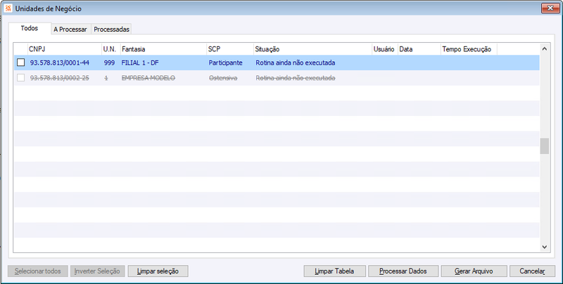563x284 pixels.
Task: Click the scroll up arrow
Action: pyautogui.click(x=544, y=49)
